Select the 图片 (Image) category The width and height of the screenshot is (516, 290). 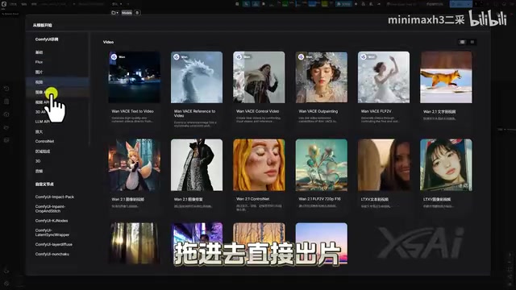pos(39,72)
